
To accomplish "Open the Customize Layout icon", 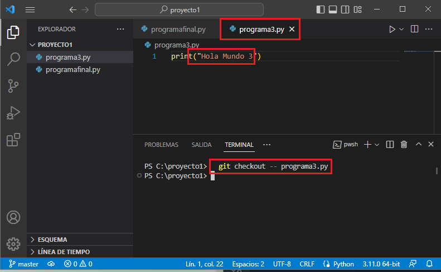I will coord(357,9).
